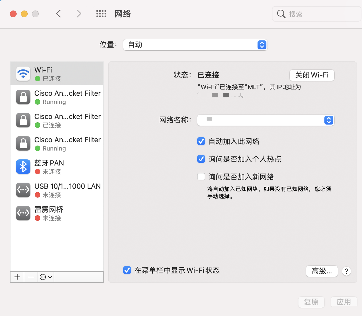Click in the 搜索 field
Viewport: 362px width, 316px height.
[x=317, y=14]
